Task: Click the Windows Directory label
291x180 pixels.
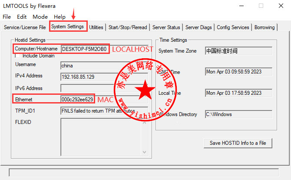Action: click(x=178, y=114)
